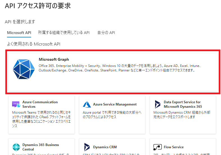Click the API を選択します label
This screenshot has height=155, width=221.
click(20, 22)
